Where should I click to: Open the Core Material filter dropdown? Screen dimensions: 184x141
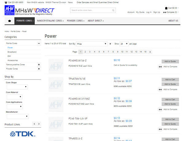[x=14, y=97]
